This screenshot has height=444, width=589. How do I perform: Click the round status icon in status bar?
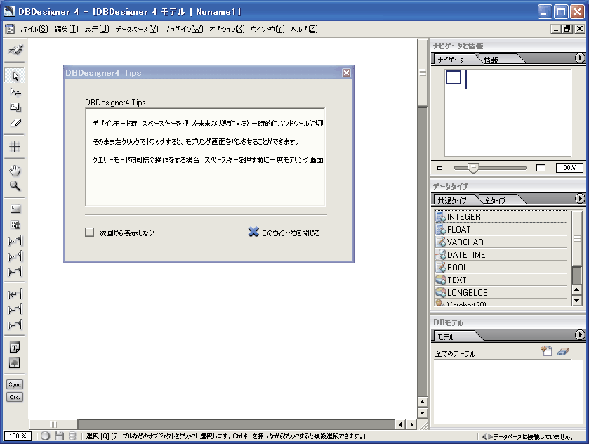tap(46, 436)
